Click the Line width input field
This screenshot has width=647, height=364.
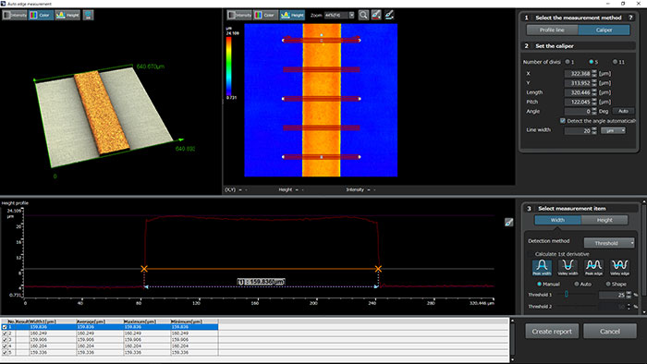[x=578, y=130]
